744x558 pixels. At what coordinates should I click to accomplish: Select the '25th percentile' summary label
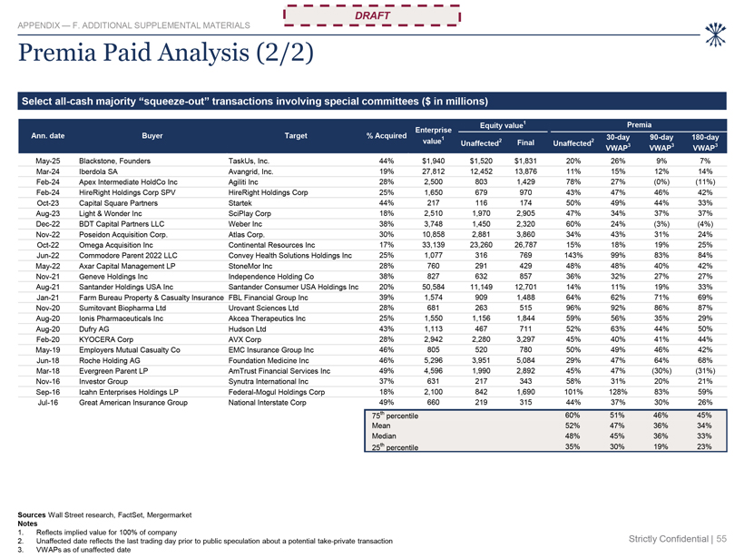pos(395,447)
